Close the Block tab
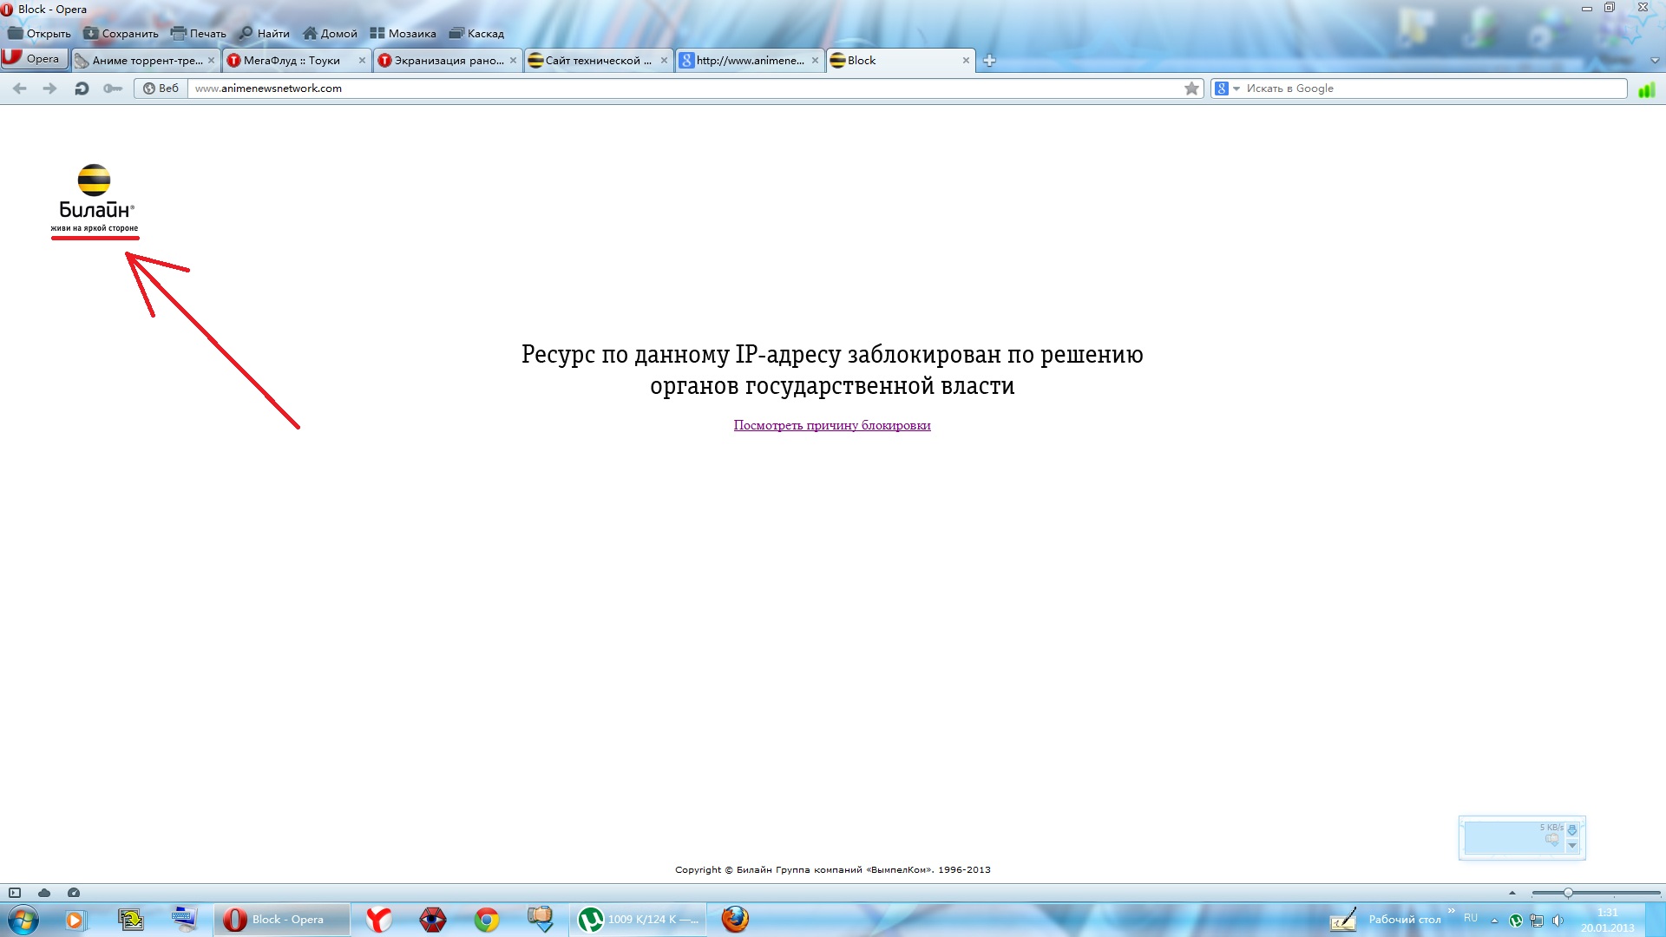 966,61
